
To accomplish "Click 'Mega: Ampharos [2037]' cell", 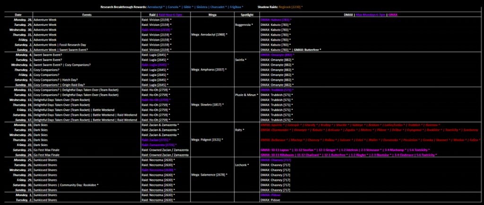I will (x=208, y=70).
